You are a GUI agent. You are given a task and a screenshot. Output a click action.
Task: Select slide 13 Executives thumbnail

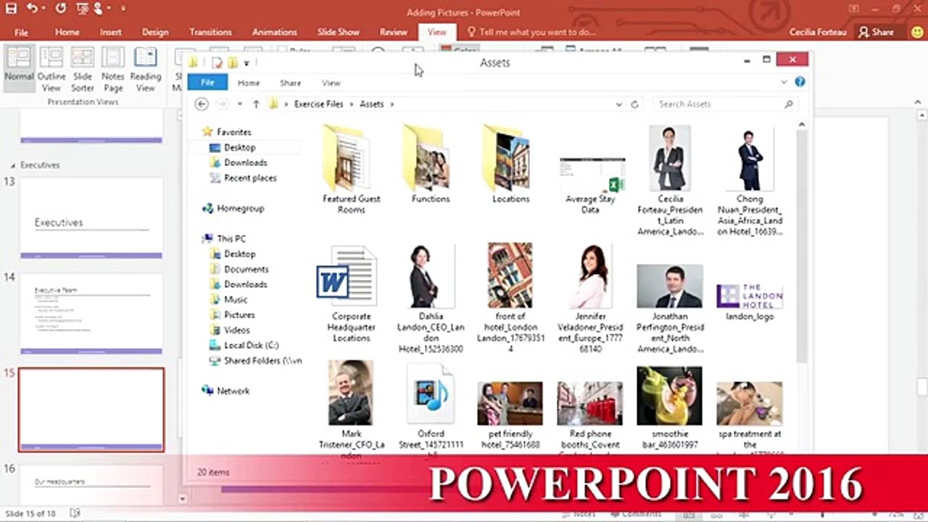click(x=91, y=217)
